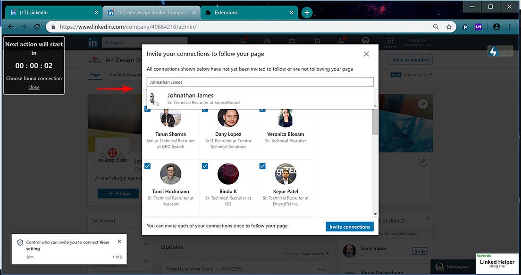This screenshot has height=275, width=521.
Task: Click Reactivate Premium for Free link
Action: 417,42
